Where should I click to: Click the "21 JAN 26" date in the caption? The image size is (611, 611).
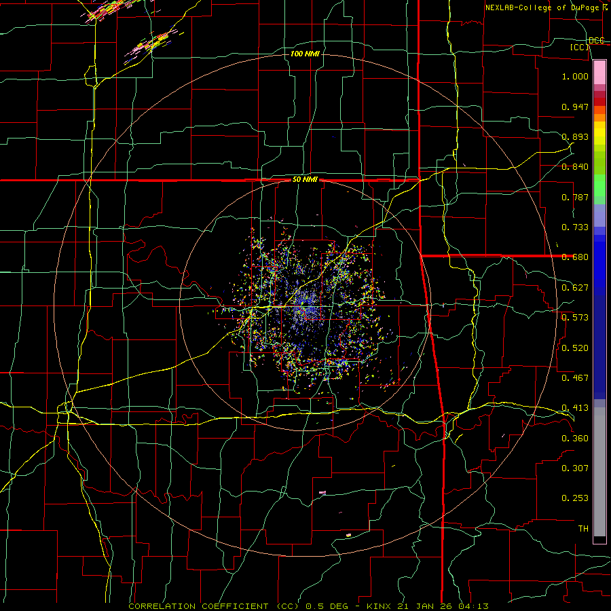coord(424,606)
